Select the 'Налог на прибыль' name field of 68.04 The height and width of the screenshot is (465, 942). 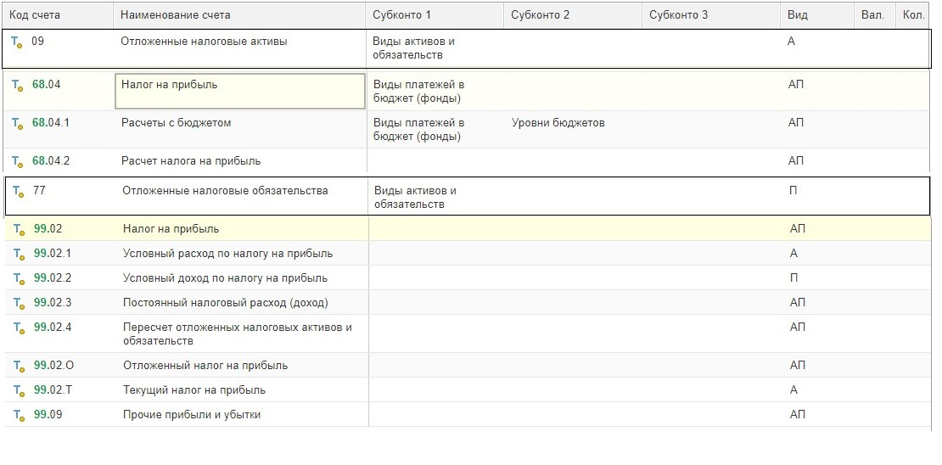239,91
